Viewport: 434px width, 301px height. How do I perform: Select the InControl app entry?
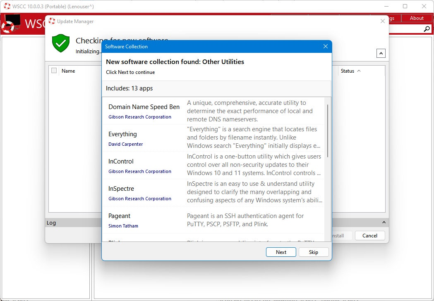tap(121, 161)
